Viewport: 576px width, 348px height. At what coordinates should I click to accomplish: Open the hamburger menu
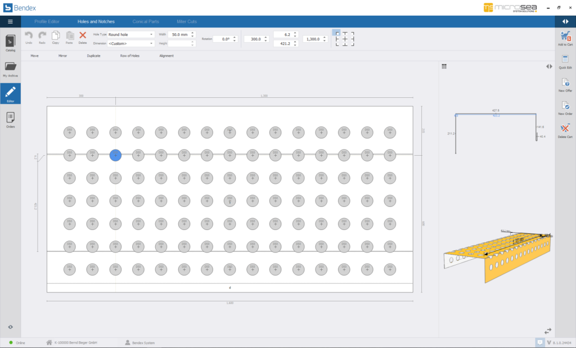pos(10,21)
